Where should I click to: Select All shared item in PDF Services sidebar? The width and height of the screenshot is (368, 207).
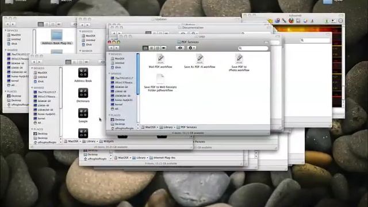[x=114, y=109]
